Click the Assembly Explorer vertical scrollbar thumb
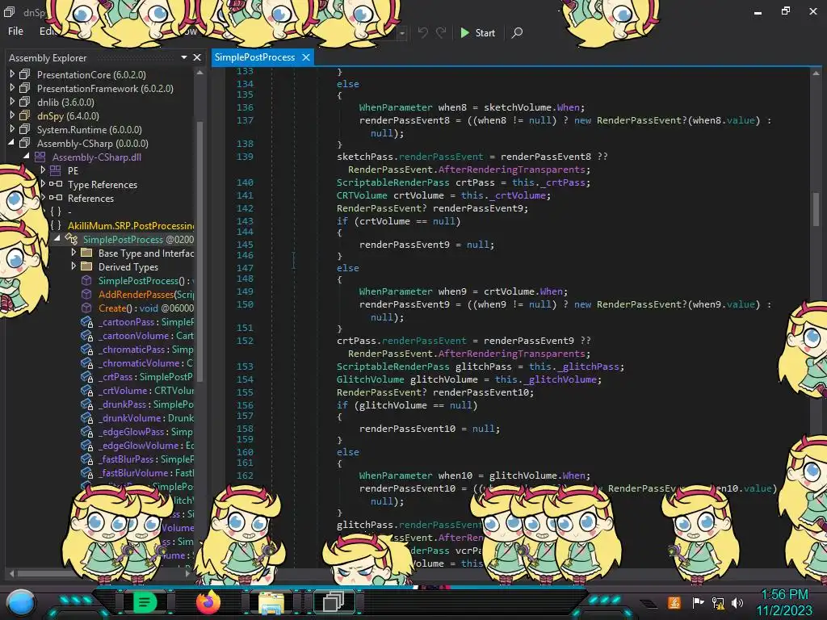827x620 pixels. (200, 250)
